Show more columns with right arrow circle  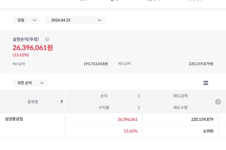pyautogui.click(x=218, y=102)
